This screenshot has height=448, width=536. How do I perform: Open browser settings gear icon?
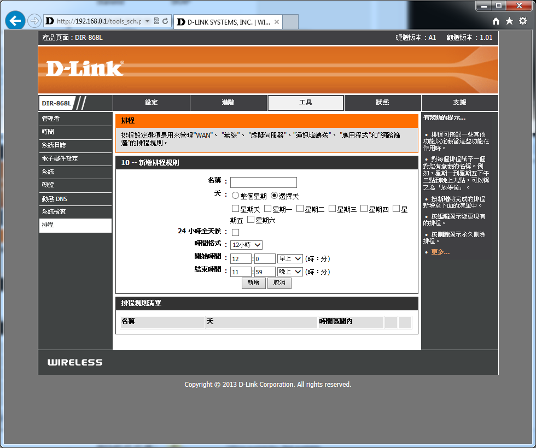click(522, 21)
